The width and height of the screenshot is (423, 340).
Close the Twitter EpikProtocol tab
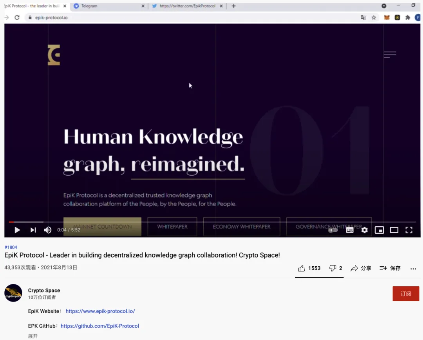pos(221,6)
